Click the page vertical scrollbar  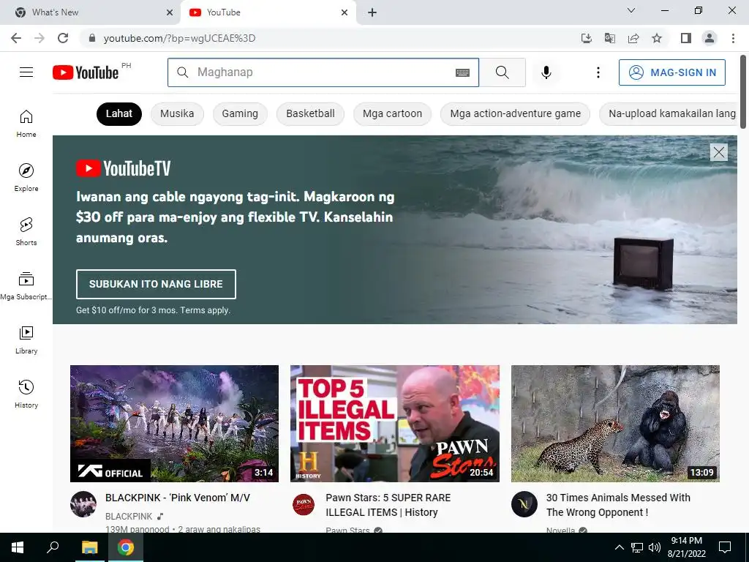pyautogui.click(x=743, y=91)
